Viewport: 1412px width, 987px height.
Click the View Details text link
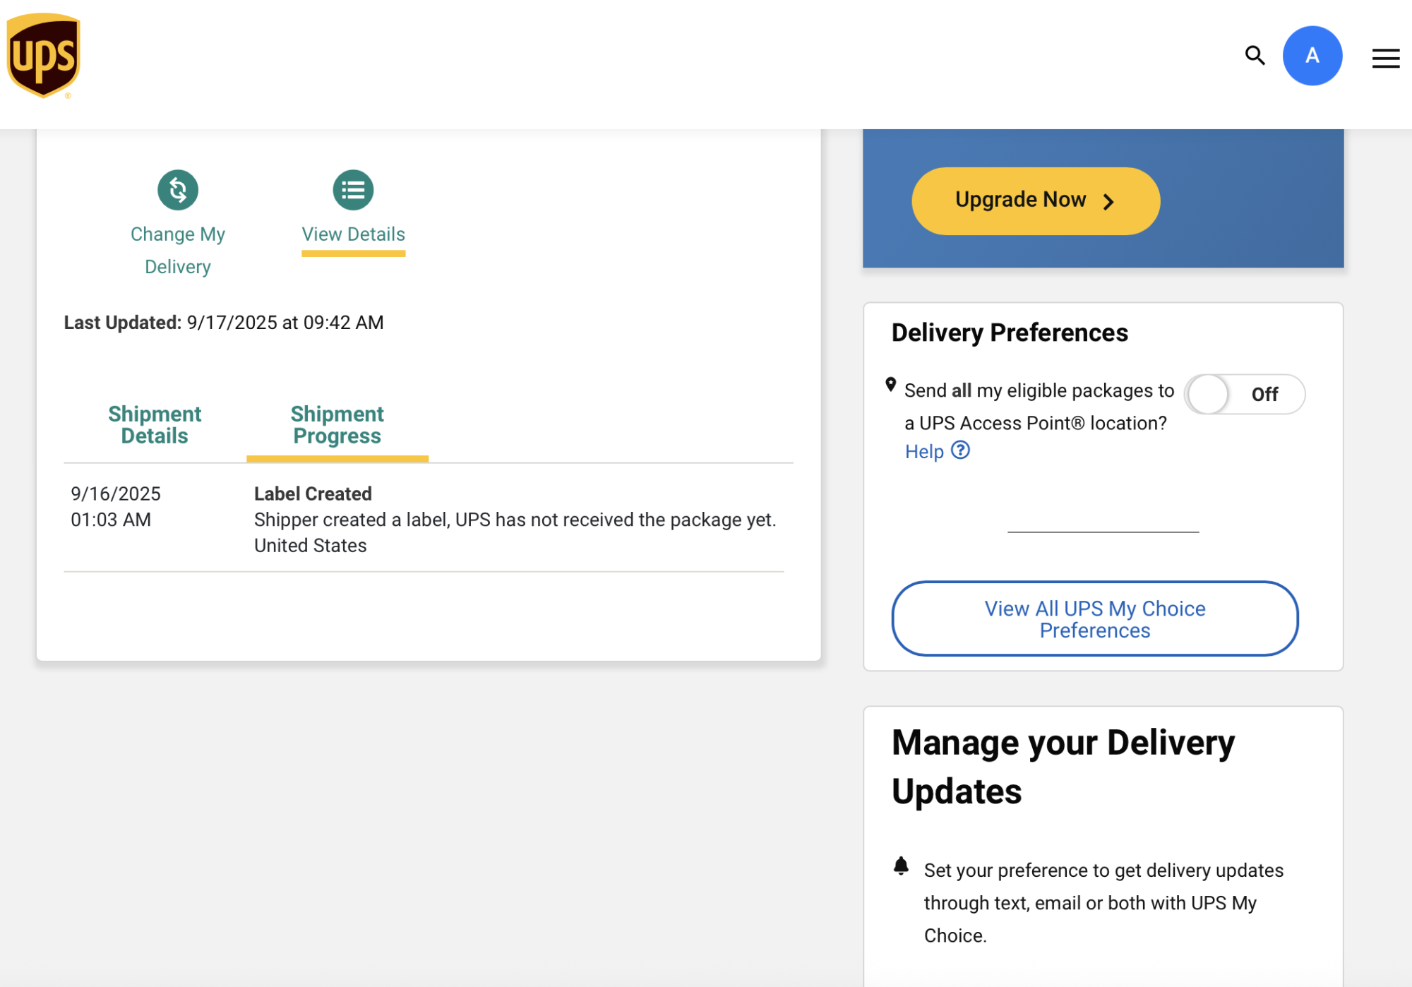pyautogui.click(x=353, y=234)
